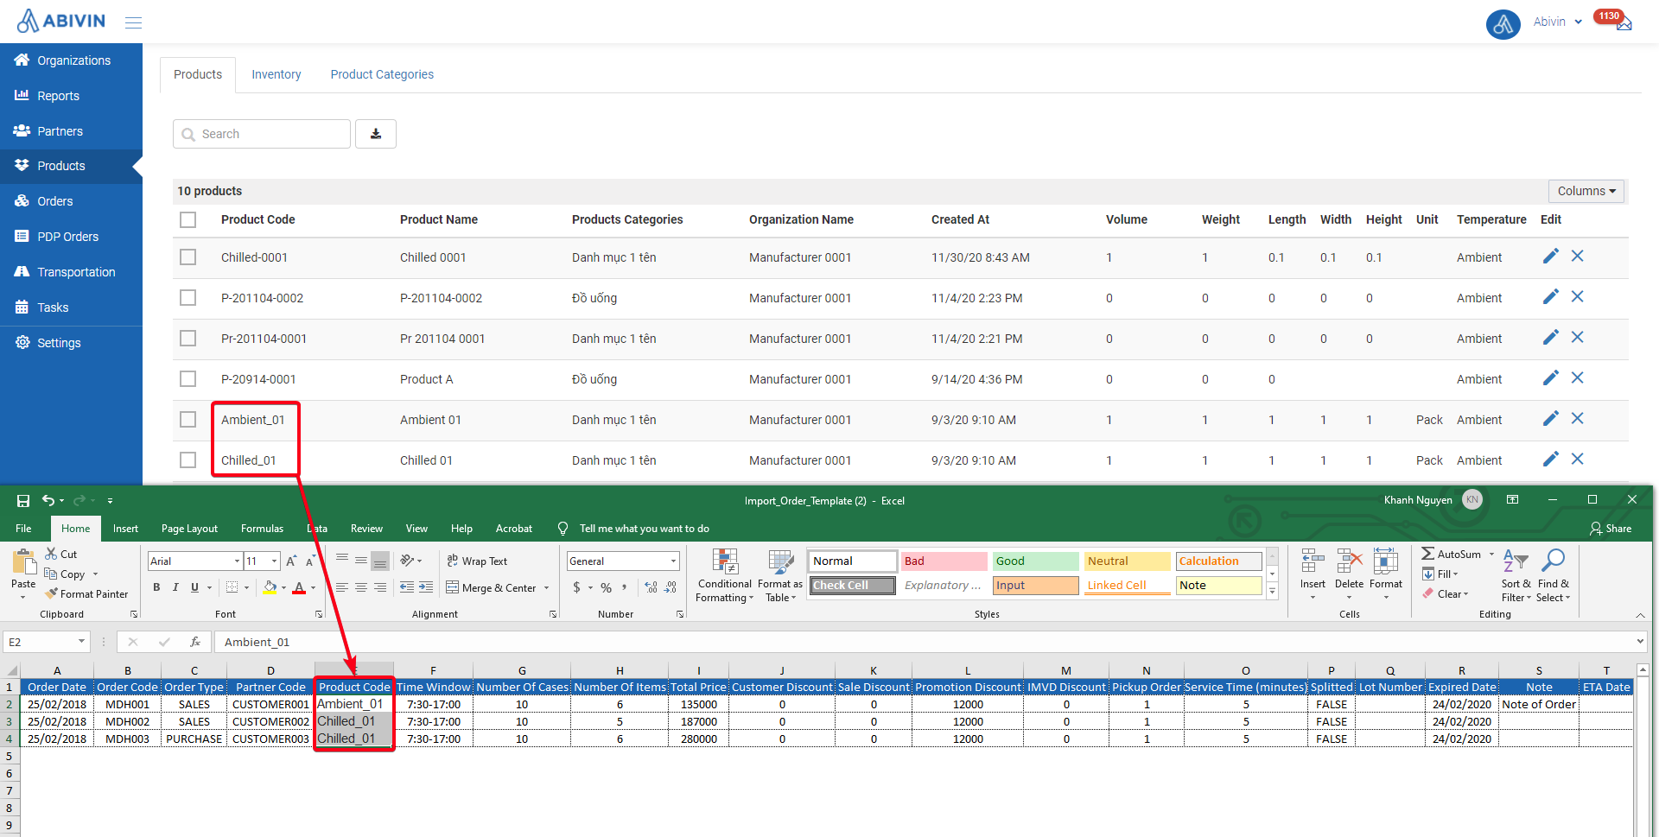Image resolution: width=1659 pixels, height=837 pixels.
Task: Click the Font Color red A in Excel
Action: coord(299,588)
